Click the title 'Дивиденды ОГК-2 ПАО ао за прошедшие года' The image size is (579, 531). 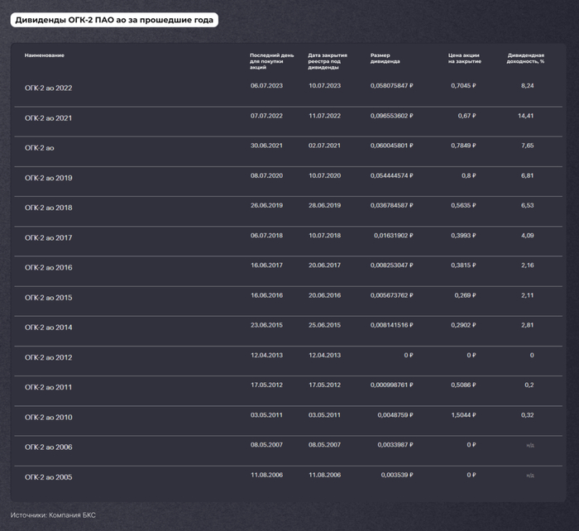click(114, 19)
